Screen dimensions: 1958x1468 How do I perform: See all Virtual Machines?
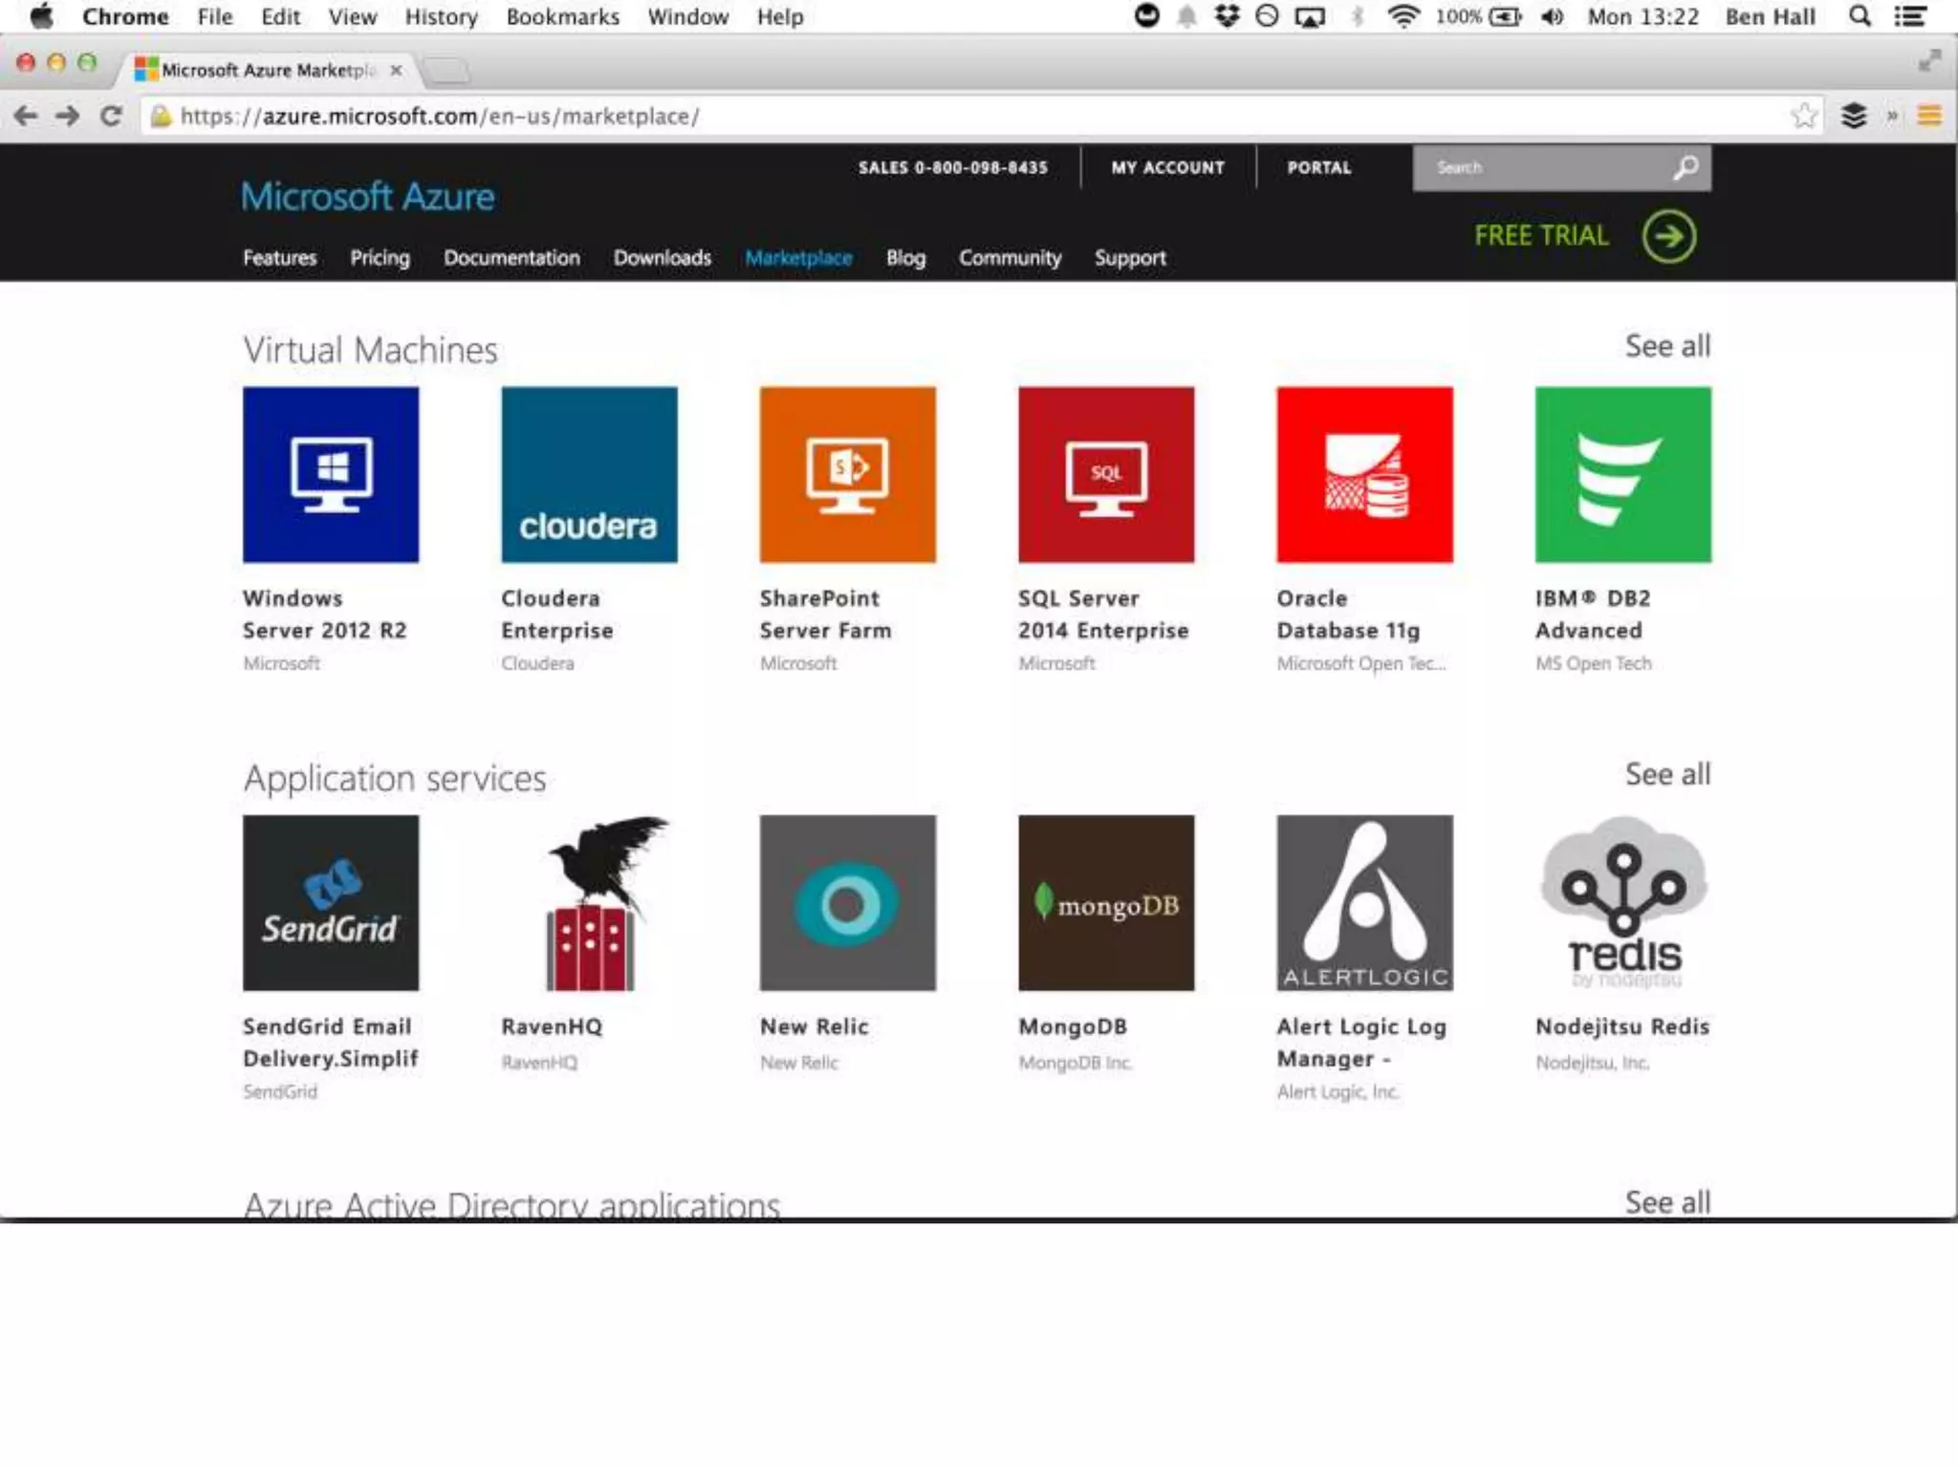point(1668,346)
